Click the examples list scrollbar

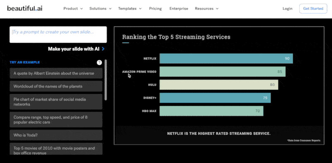106,80
